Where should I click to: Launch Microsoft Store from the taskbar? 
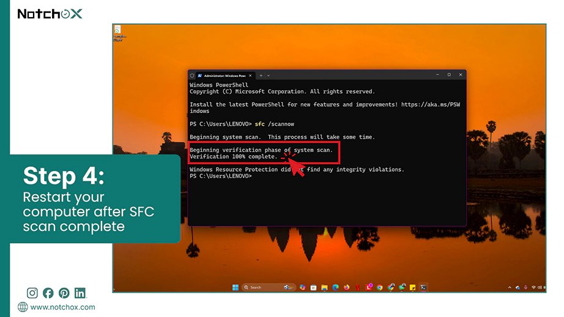[x=313, y=287]
